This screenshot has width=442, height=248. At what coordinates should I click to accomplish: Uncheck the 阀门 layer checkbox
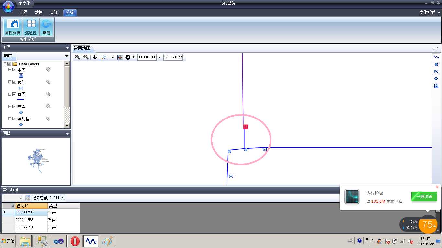coord(14,82)
